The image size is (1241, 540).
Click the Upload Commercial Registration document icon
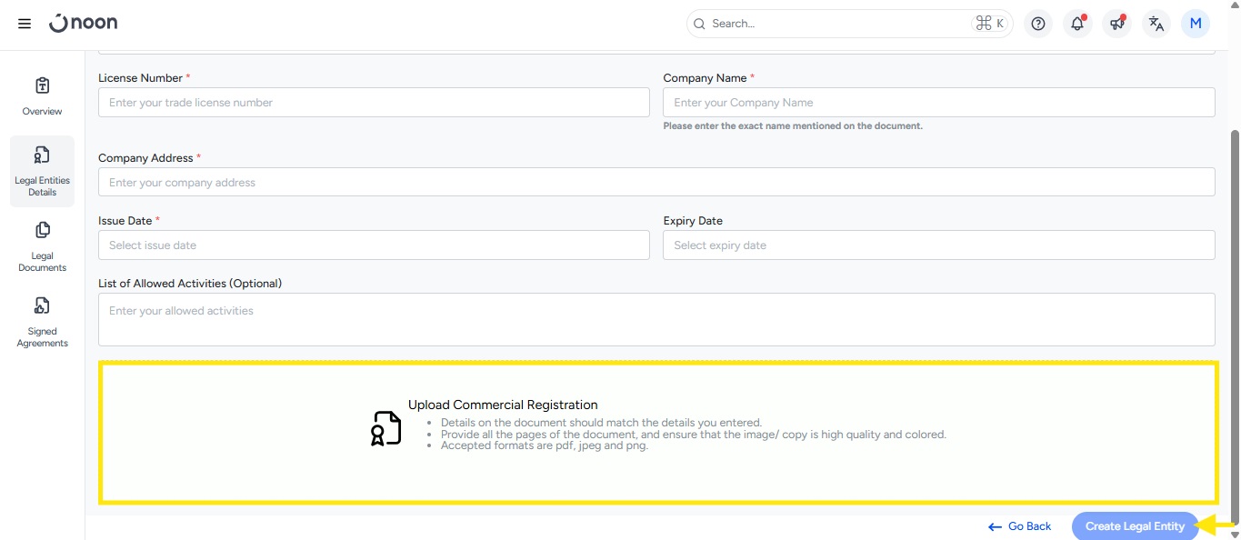click(385, 428)
